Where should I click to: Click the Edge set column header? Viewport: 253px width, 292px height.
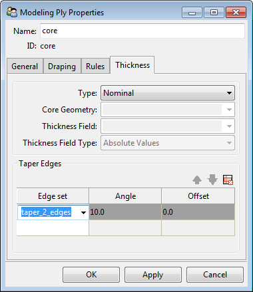coord(53,196)
